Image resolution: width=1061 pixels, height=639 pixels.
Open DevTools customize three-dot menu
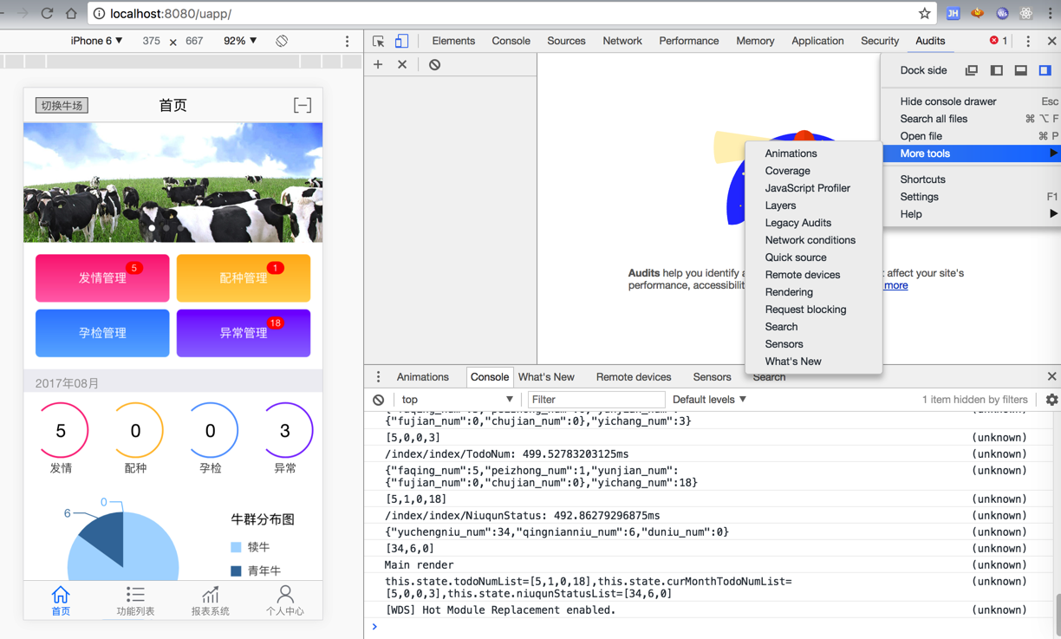click(x=1028, y=41)
